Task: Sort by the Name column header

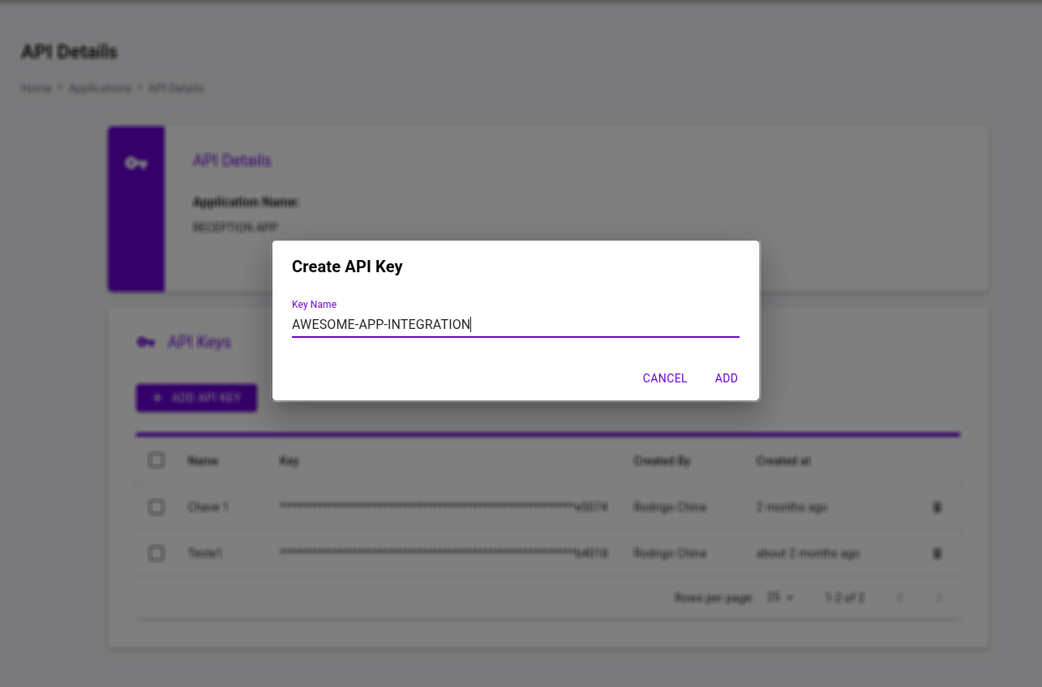Action: [x=203, y=461]
